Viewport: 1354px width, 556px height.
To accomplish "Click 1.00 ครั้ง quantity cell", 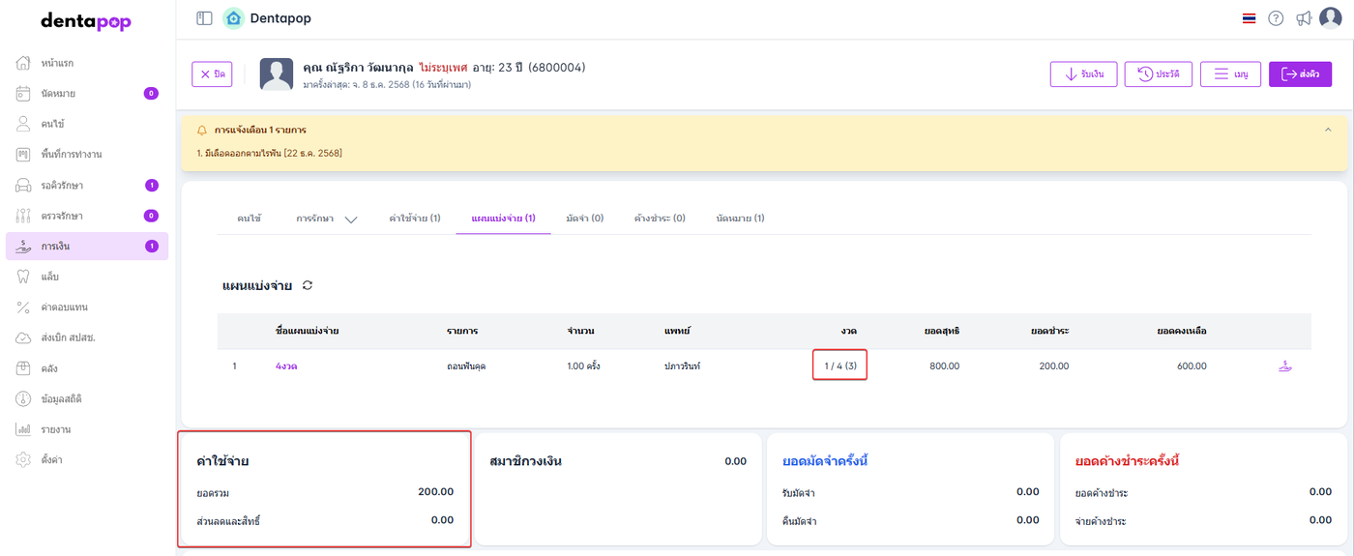I will [x=584, y=366].
